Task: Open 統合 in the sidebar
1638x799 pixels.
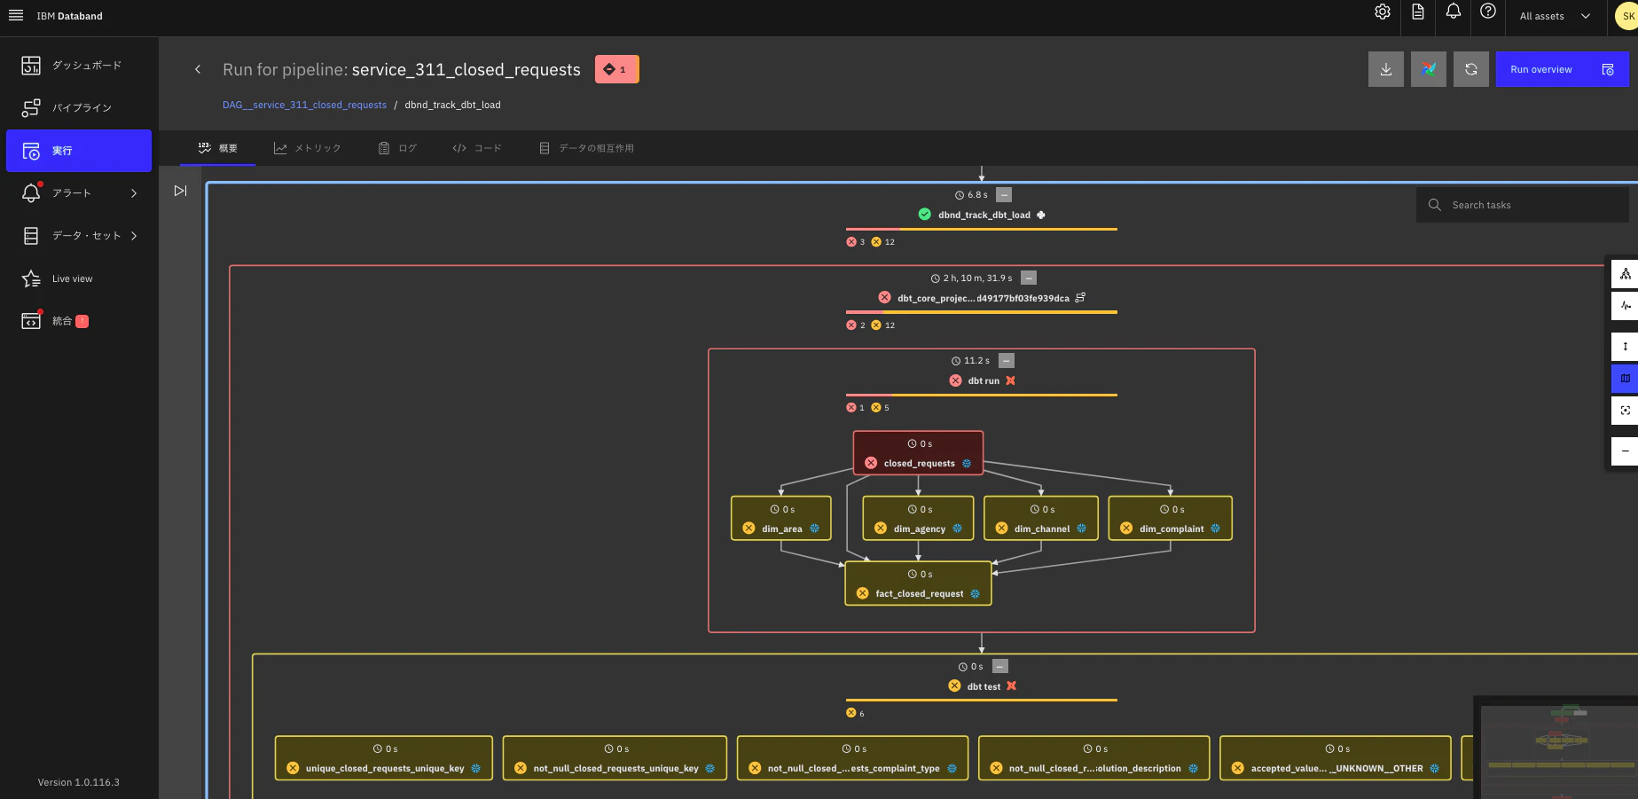Action: click(79, 321)
